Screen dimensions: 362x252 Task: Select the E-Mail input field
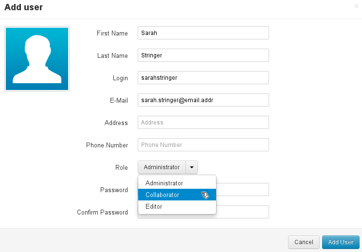[203, 100]
